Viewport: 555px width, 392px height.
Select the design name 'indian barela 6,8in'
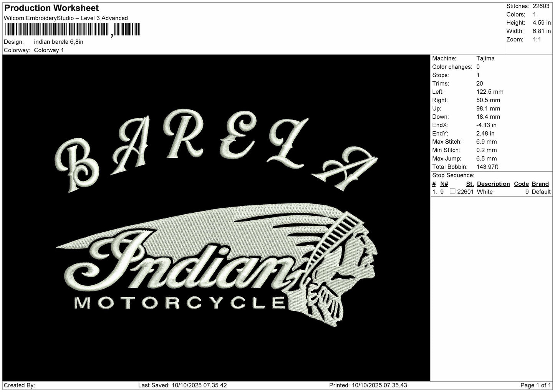pyautogui.click(x=58, y=42)
